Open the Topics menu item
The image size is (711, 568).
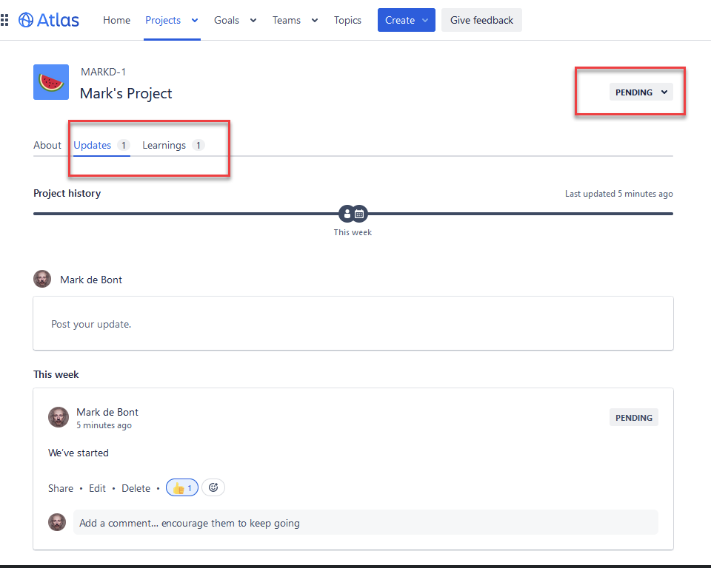click(x=347, y=20)
